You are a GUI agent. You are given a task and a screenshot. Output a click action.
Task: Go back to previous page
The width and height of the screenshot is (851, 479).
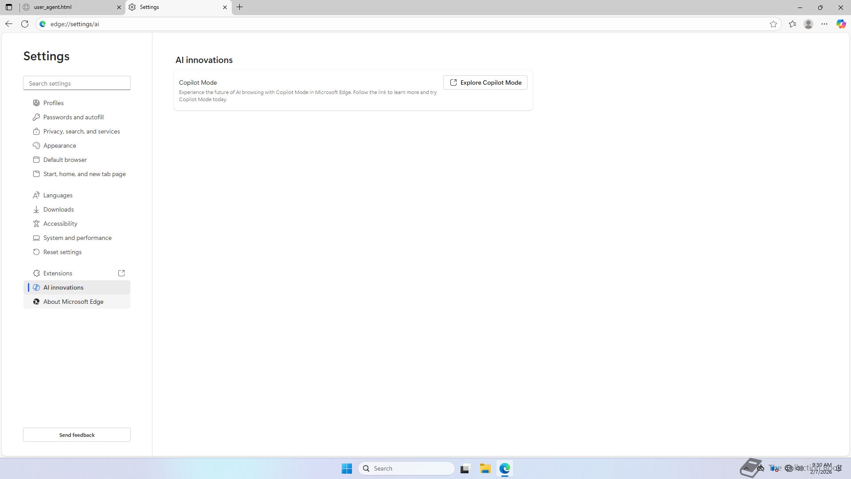pos(9,24)
